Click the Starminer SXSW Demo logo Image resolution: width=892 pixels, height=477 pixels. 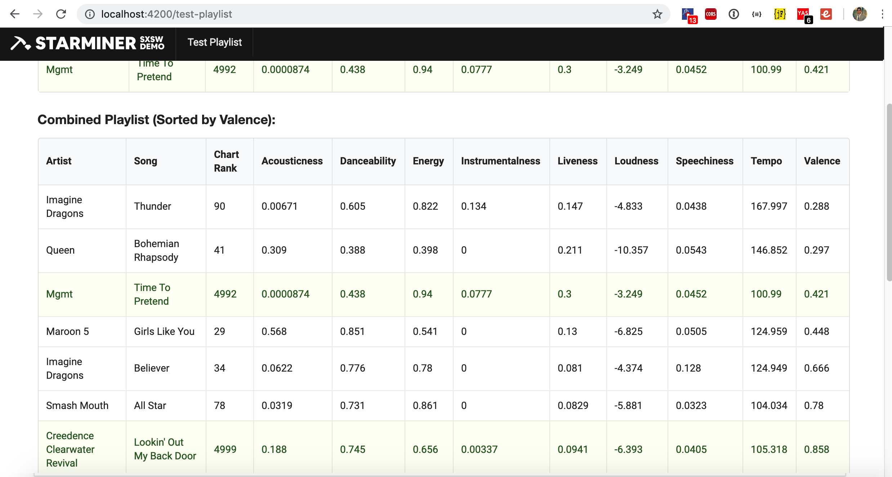(88, 43)
